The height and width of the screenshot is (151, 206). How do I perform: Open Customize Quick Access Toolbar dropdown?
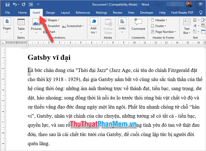point(38,5)
